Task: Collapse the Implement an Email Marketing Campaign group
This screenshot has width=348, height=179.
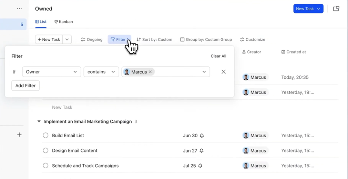Action: click(x=39, y=122)
